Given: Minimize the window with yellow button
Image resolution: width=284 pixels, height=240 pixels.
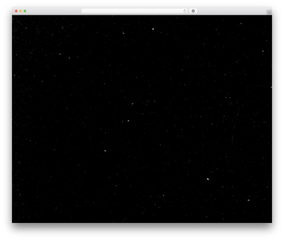Looking at the screenshot, I should point(20,11).
